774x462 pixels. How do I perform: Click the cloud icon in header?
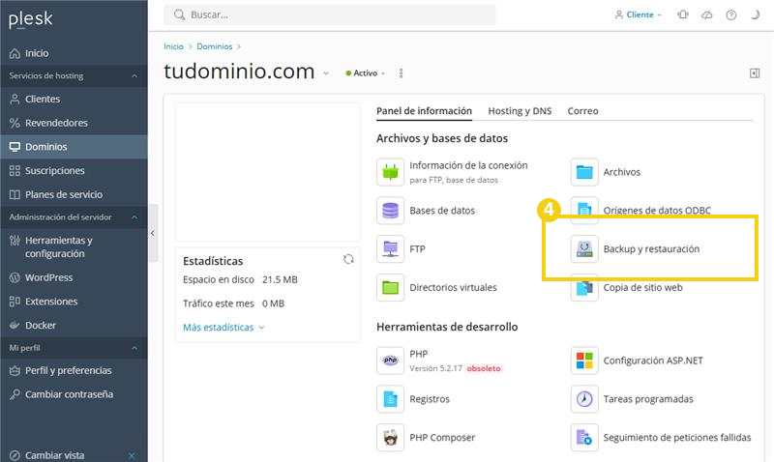coord(707,14)
